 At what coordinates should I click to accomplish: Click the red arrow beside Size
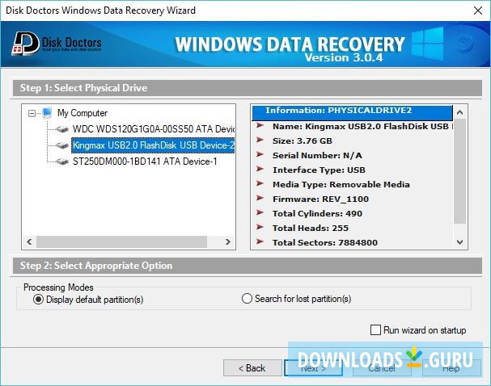[x=260, y=140]
